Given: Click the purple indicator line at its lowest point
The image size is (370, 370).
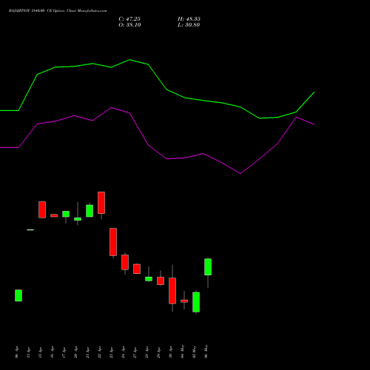Looking at the screenshot, I should pos(240,173).
